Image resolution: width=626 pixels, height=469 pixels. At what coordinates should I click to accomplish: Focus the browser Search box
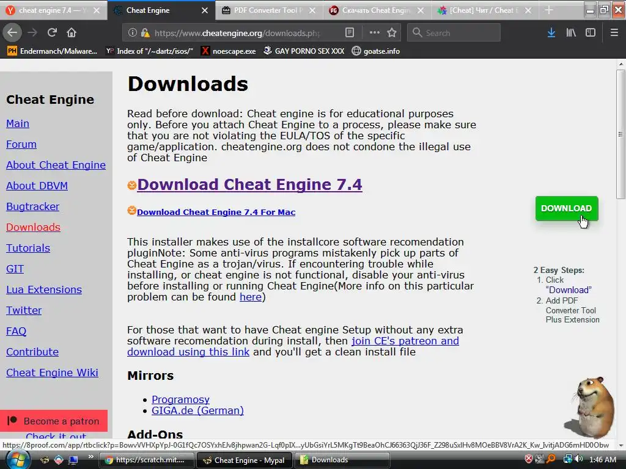click(x=454, y=33)
